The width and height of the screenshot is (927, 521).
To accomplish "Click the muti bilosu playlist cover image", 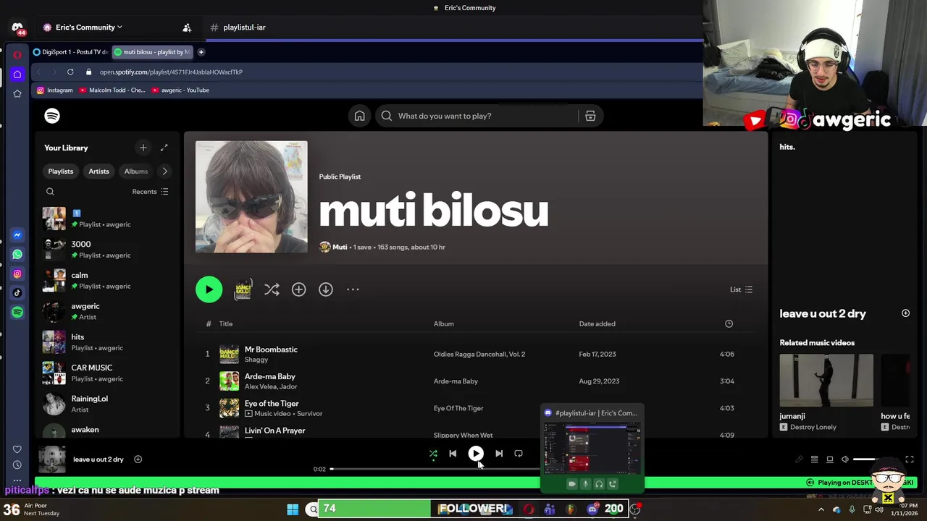I will tap(251, 197).
